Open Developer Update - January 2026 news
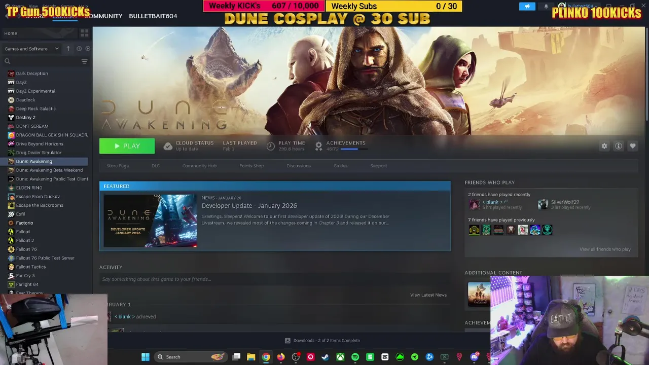649x365 pixels. point(249,205)
